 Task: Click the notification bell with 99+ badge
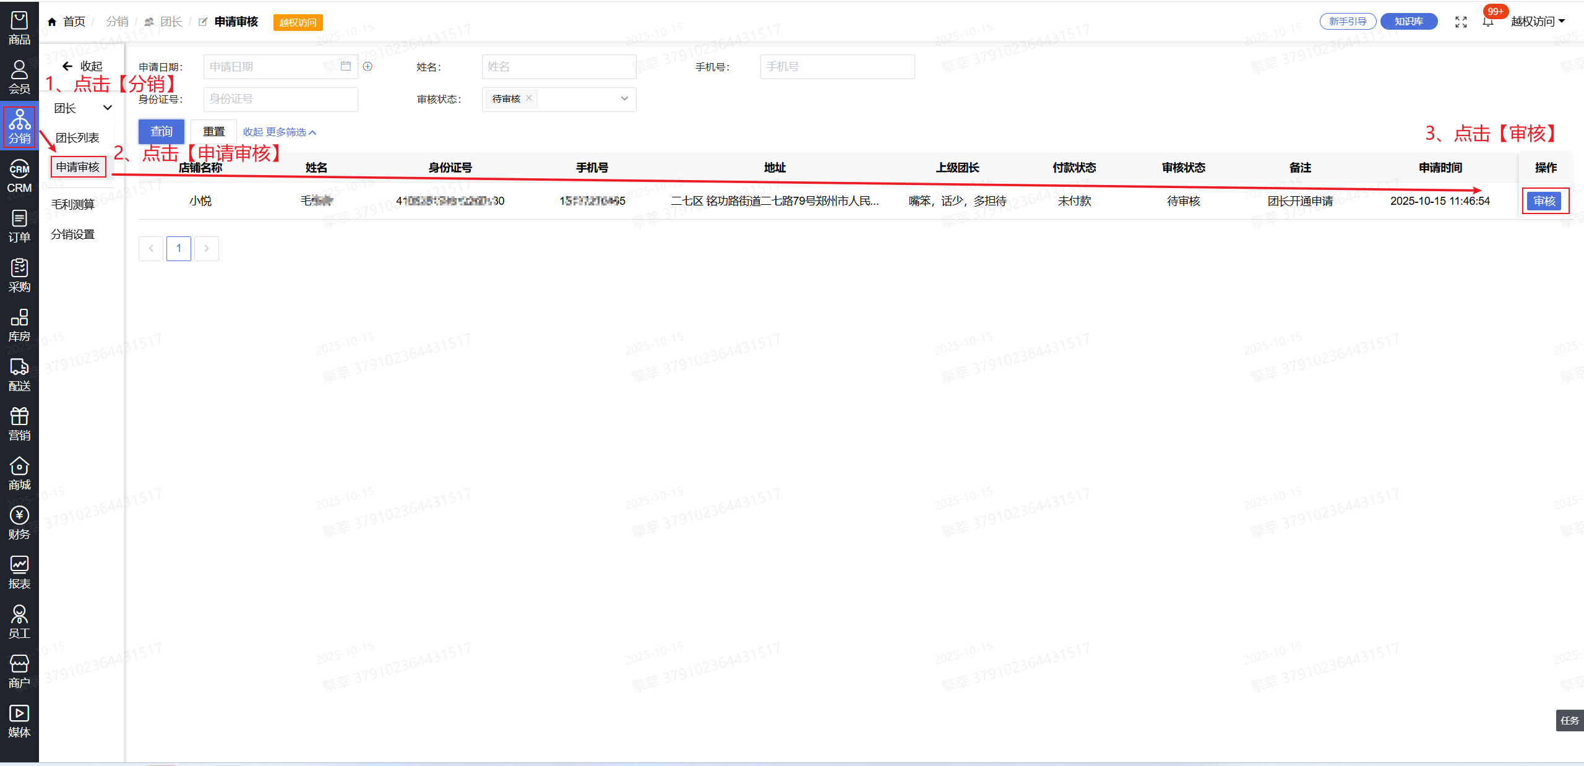pyautogui.click(x=1488, y=22)
